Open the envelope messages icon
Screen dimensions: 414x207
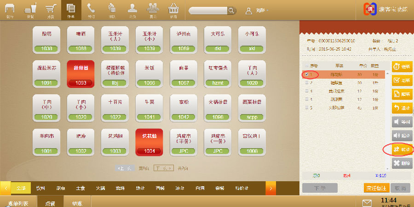click(367, 202)
